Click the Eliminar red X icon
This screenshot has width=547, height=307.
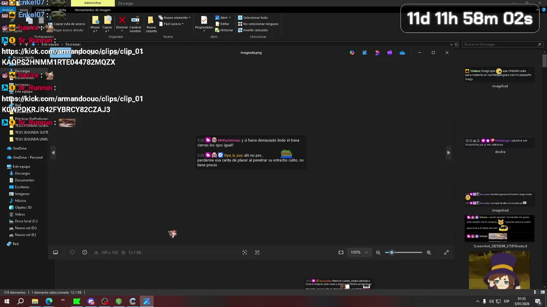pyautogui.click(x=122, y=20)
